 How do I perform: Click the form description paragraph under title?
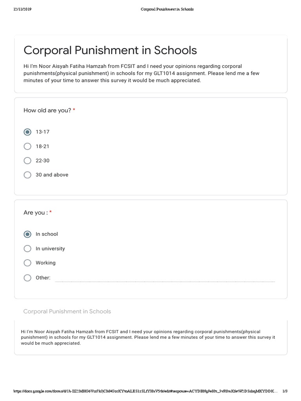coord(141,73)
